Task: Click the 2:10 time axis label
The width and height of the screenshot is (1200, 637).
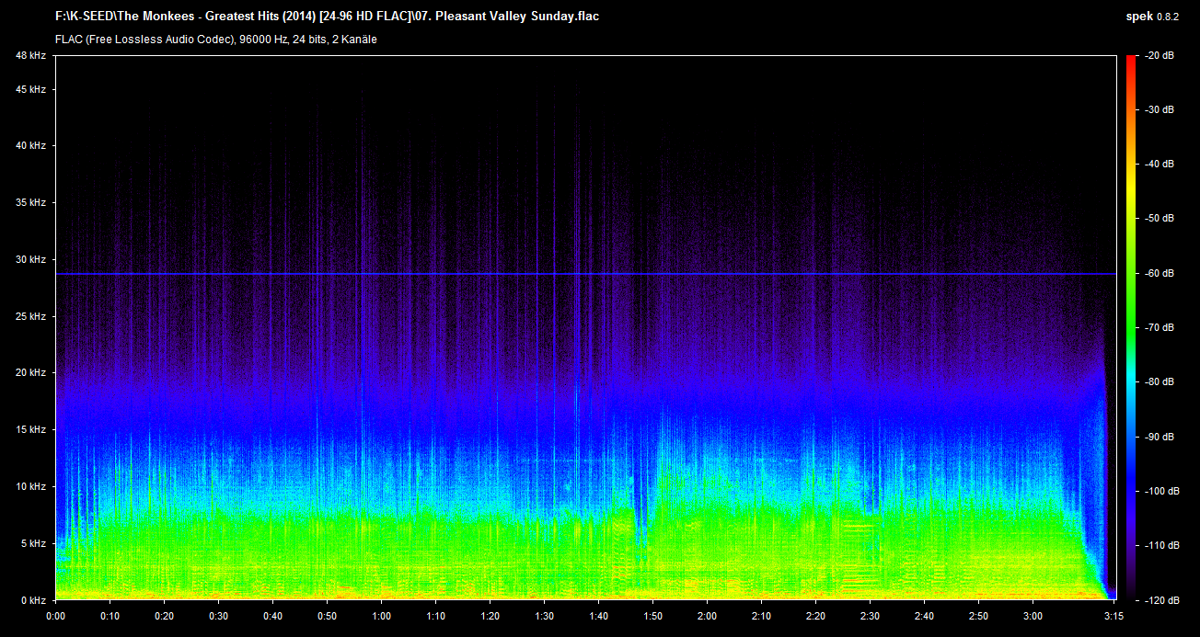Action: tap(761, 616)
